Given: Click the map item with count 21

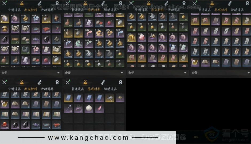Looking at the screenshot, I should click(109, 98).
